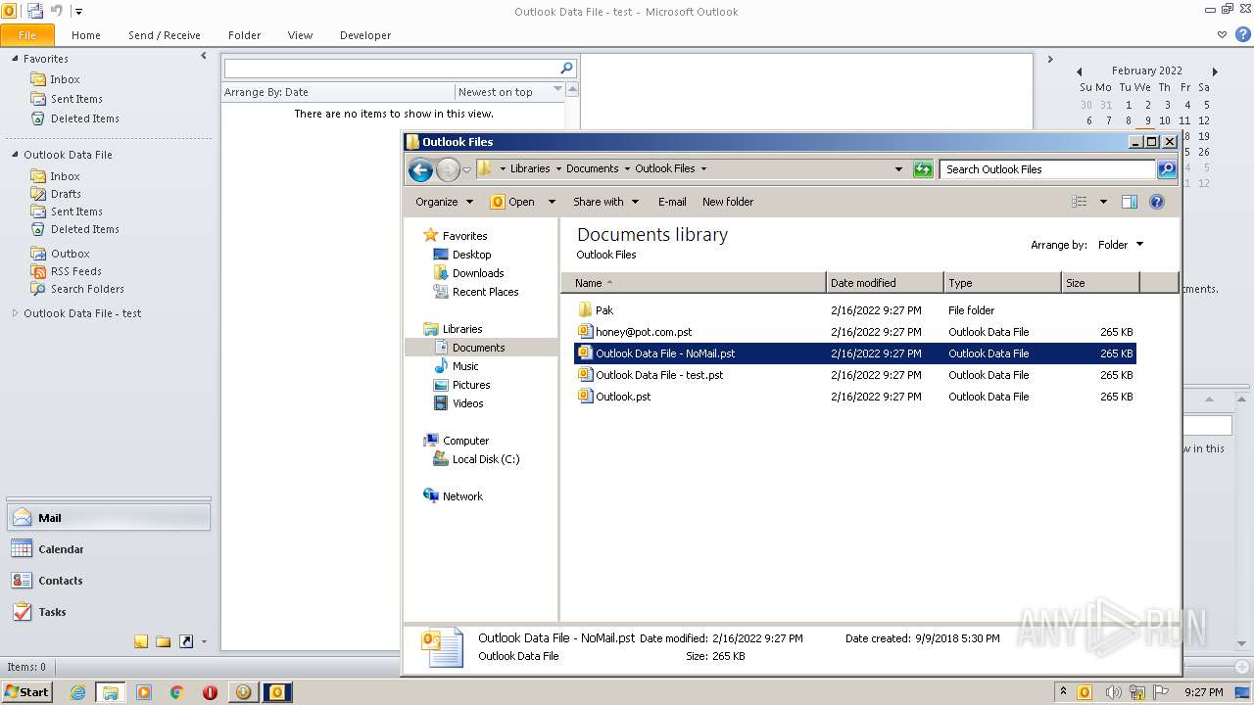Click the Shortcuts icon in navigation pane
Viewport: 1254px width, 705px height.
pyautogui.click(x=186, y=642)
